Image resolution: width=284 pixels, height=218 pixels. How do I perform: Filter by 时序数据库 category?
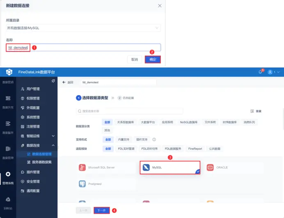coord(230,122)
